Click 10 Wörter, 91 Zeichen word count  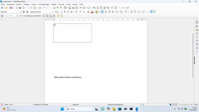pos(41,104)
